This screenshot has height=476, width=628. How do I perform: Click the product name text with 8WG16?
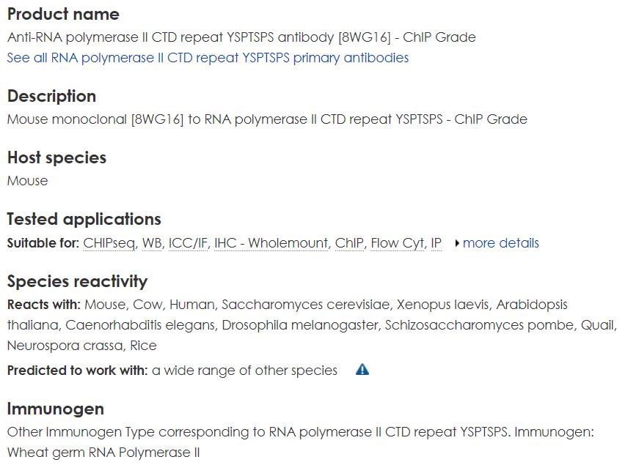pyautogui.click(x=241, y=37)
